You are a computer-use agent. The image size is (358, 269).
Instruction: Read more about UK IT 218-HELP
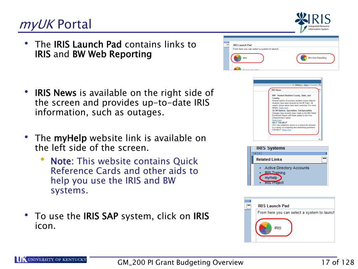pyautogui.click(x=287, y=130)
